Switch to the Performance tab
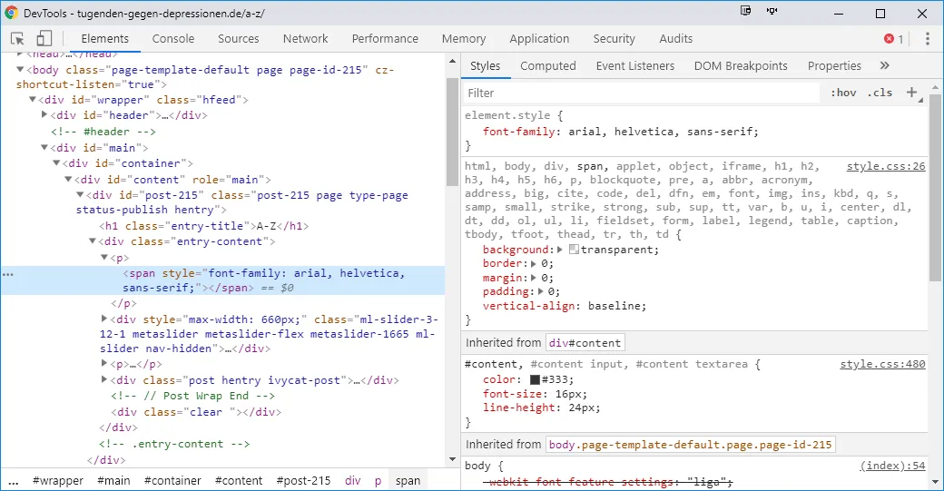This screenshot has width=944, height=491. point(385,38)
